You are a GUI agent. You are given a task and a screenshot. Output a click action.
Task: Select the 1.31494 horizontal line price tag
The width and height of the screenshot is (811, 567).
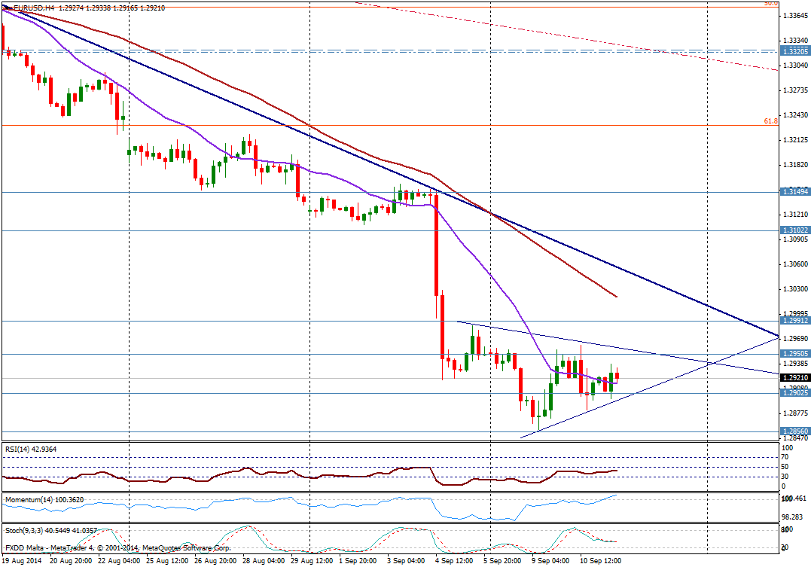click(794, 192)
